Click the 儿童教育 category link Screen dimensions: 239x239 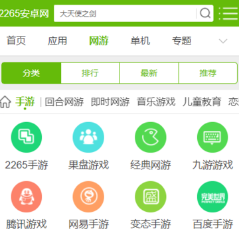(202, 102)
